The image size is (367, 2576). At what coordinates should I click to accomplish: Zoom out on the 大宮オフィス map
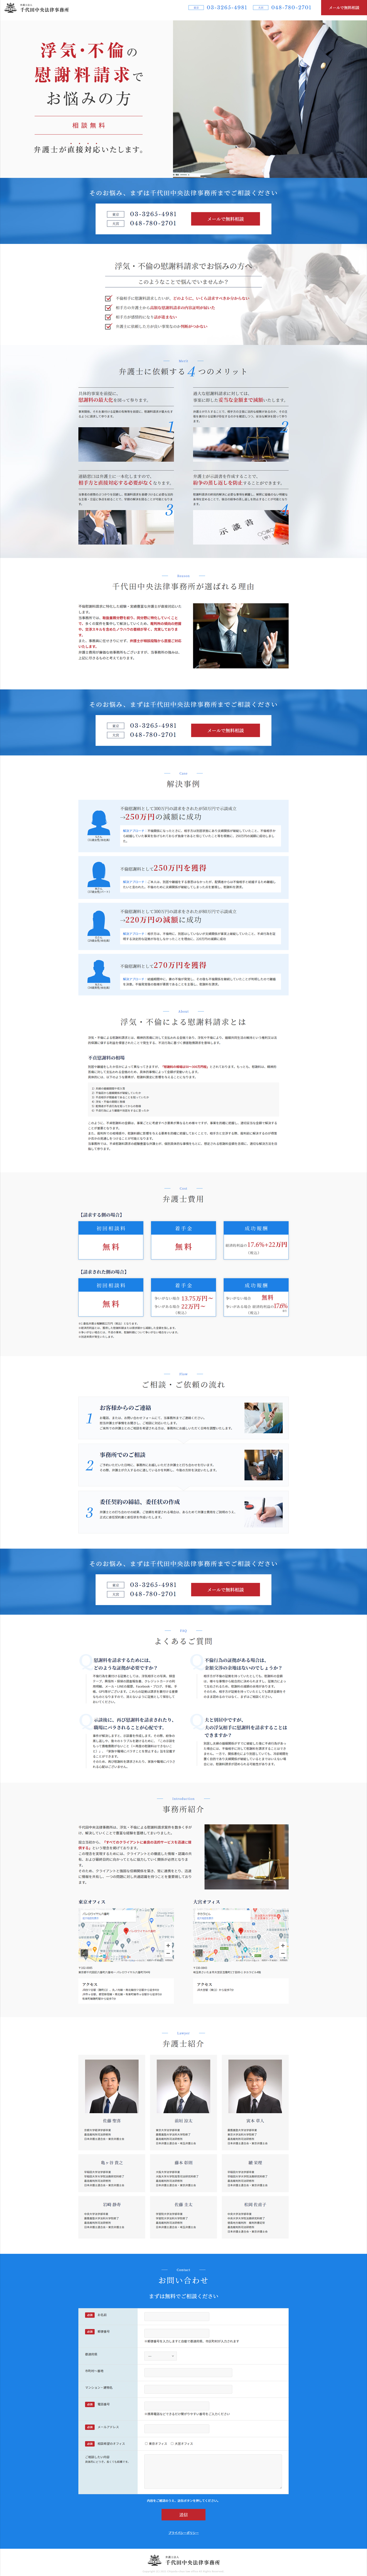click(283, 1953)
